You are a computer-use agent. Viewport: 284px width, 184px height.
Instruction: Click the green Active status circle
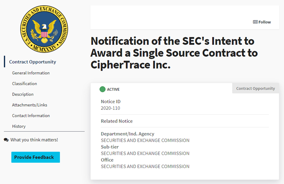[103, 89]
